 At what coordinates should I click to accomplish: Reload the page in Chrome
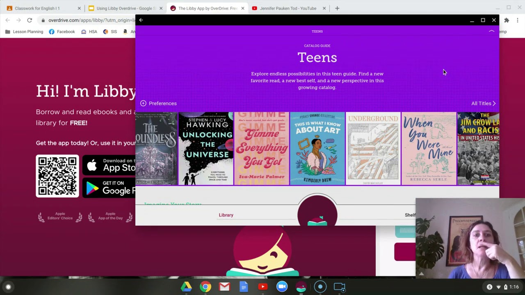click(30, 20)
